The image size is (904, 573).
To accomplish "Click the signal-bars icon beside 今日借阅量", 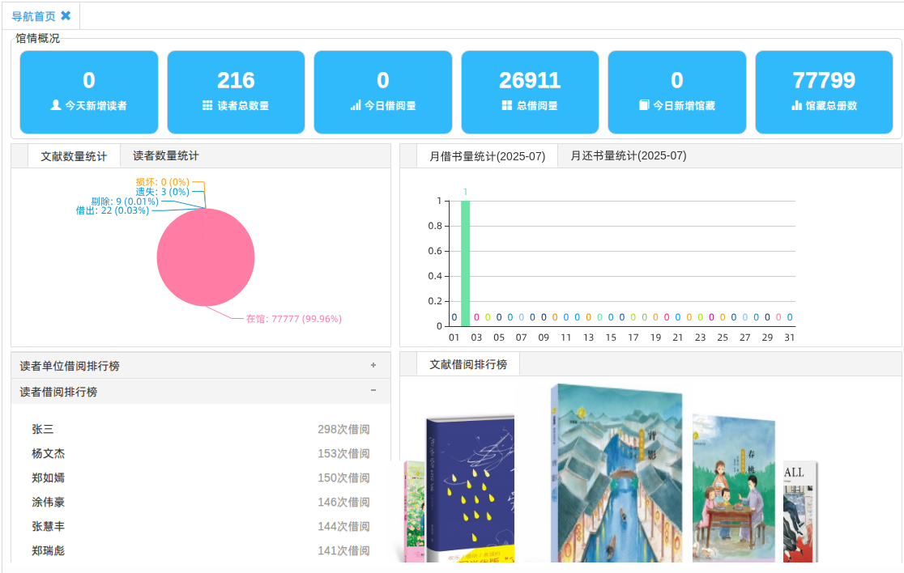I will click(356, 105).
